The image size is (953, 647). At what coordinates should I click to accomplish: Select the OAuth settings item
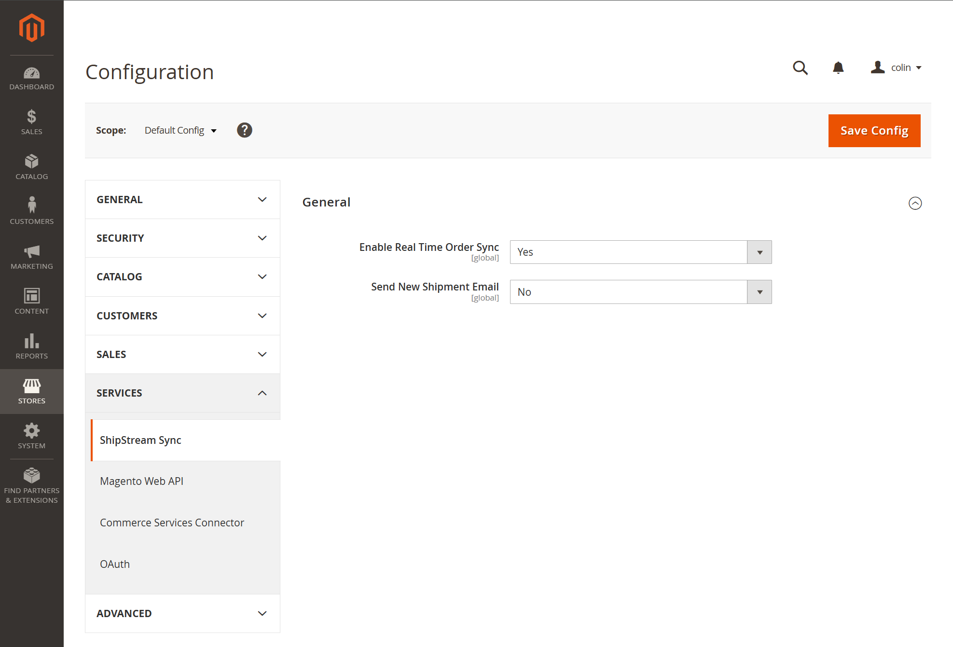point(115,564)
